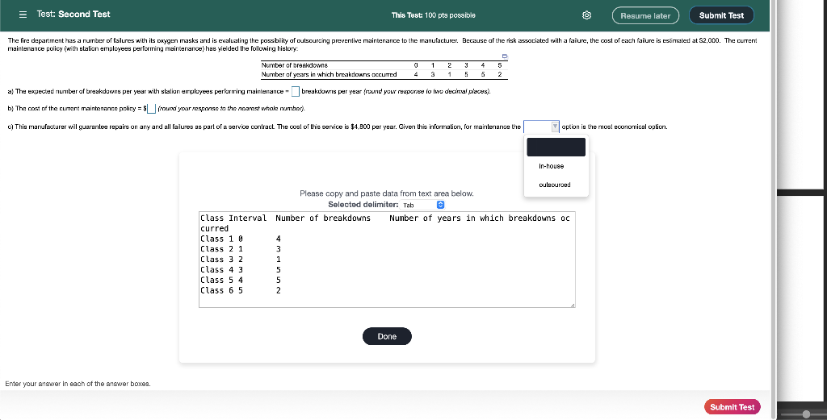
Task: Click inside the data text area
Action: click(387, 260)
